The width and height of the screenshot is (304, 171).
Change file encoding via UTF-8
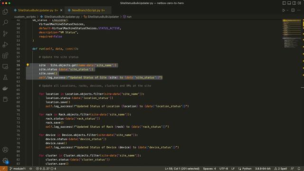[224, 169]
